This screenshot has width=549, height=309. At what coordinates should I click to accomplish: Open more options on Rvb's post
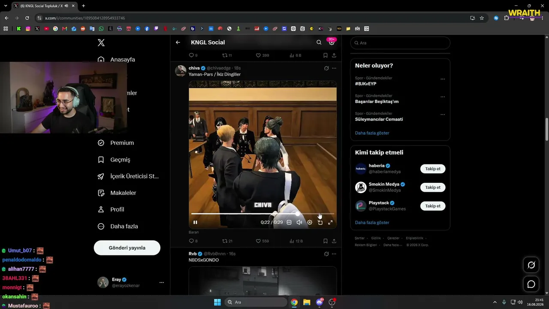coord(334,254)
